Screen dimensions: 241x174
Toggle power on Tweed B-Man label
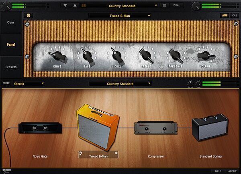click(80, 153)
